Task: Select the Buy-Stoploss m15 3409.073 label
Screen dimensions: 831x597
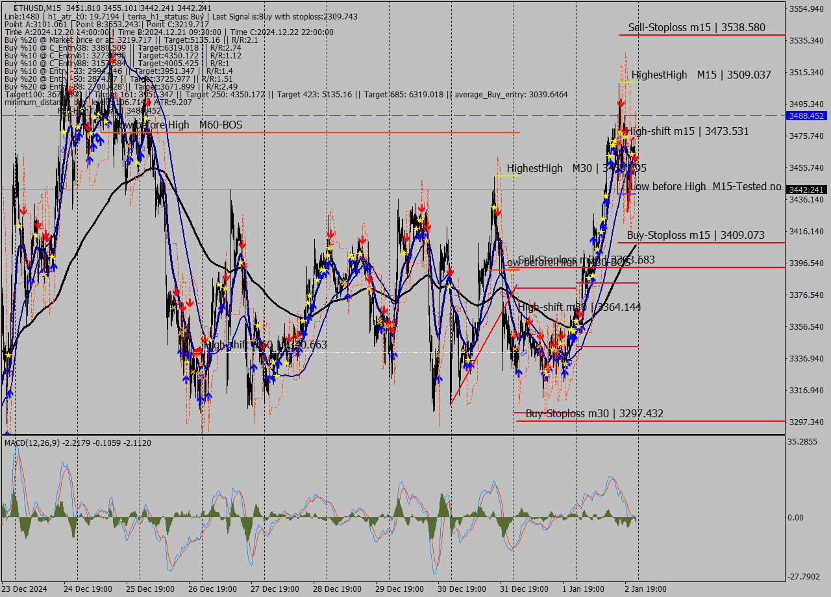Action: [x=695, y=236]
